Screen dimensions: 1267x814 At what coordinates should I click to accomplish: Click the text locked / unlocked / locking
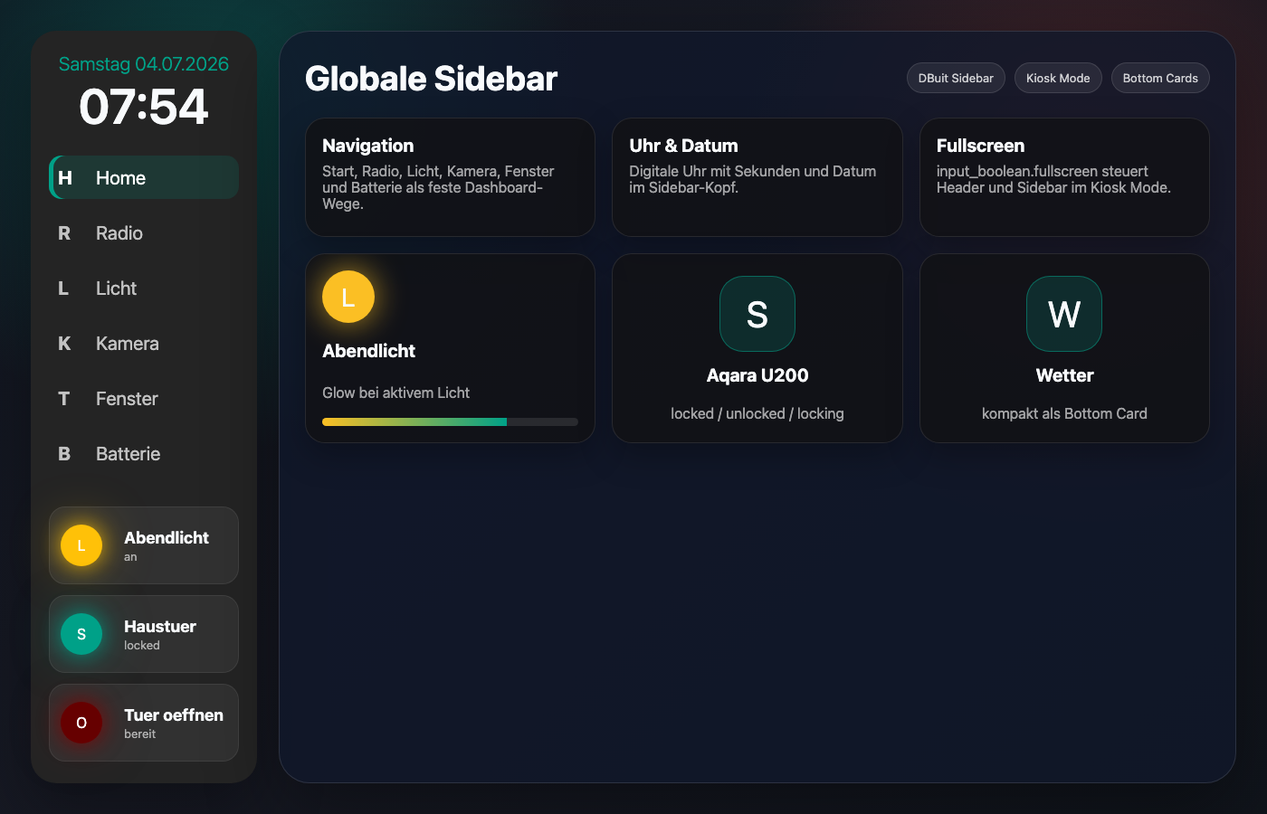[757, 413]
